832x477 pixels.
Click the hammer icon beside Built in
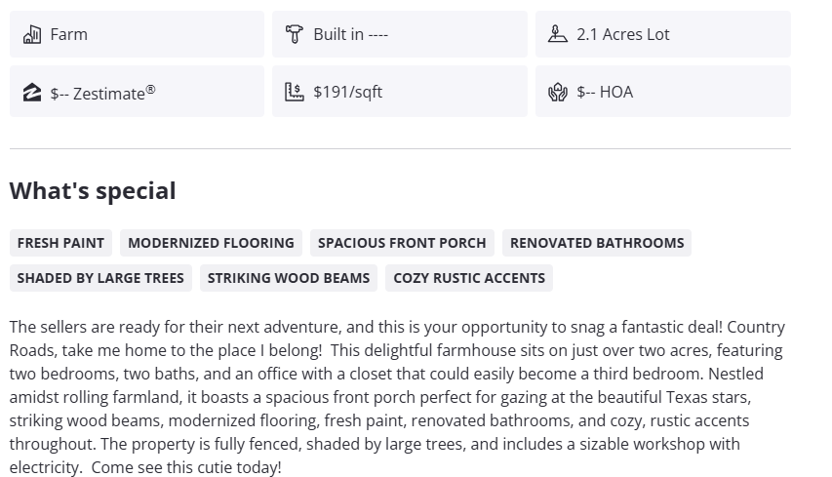point(294,34)
